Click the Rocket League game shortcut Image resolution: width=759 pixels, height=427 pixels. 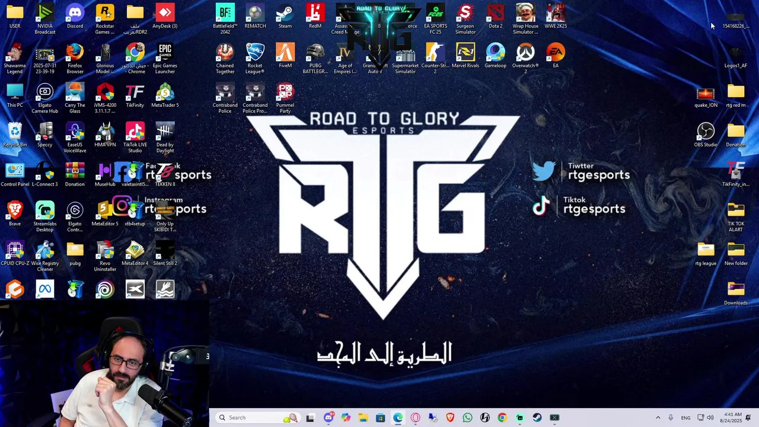255,58
